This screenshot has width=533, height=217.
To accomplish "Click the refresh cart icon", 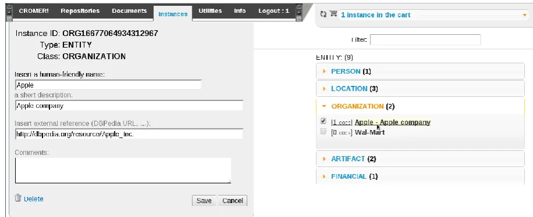I will [323, 14].
